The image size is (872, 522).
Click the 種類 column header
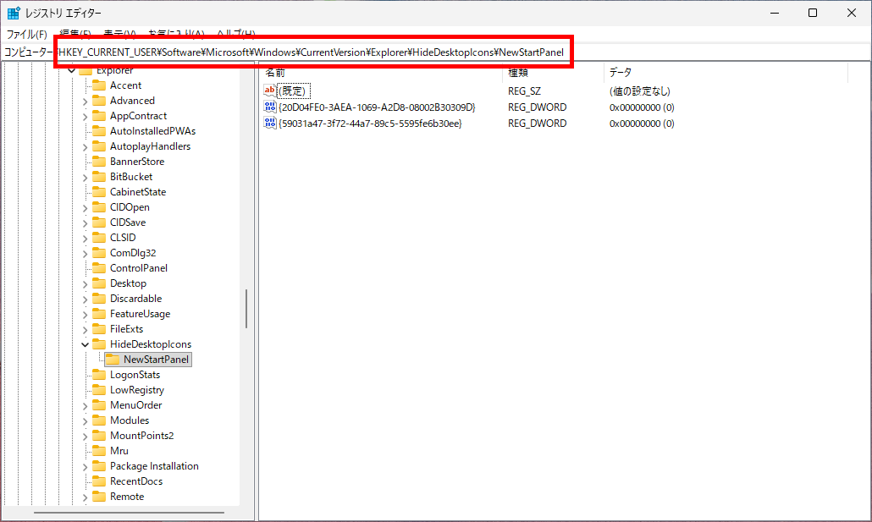click(x=550, y=73)
